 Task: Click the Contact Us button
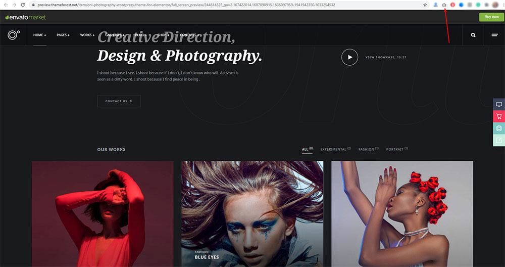(119, 101)
